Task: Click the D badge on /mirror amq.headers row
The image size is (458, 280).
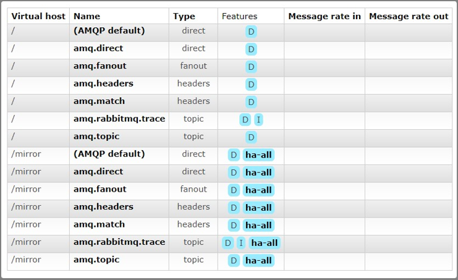Action: click(x=234, y=208)
